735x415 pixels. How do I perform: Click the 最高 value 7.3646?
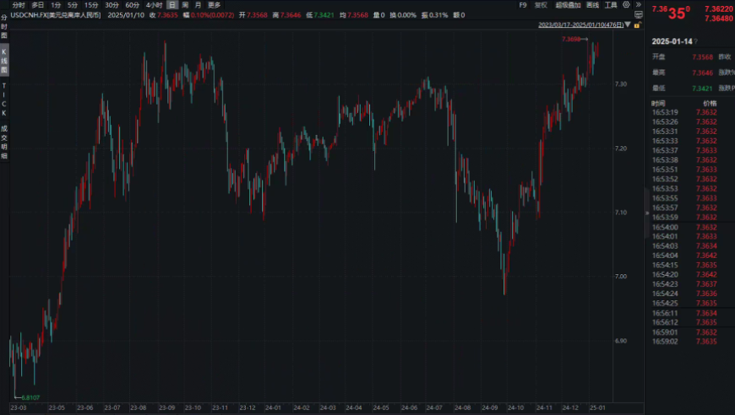point(702,73)
